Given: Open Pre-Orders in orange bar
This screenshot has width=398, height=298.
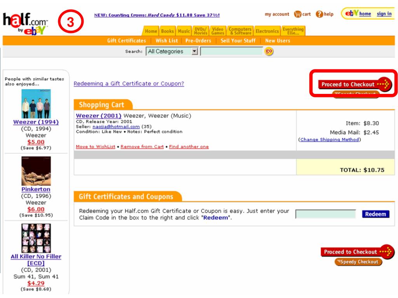Looking at the screenshot, I should point(198,40).
